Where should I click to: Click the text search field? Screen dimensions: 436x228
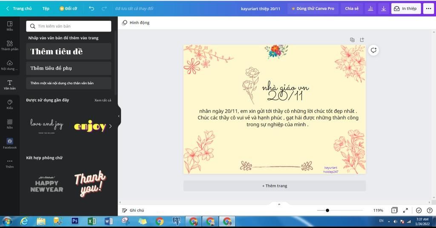click(69, 26)
